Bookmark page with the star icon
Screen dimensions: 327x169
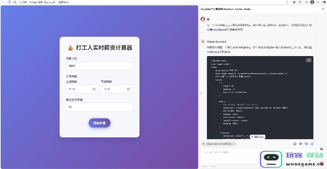pyautogui.click(x=287, y=2)
